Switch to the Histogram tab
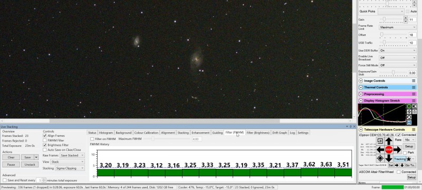Viewport: 422px width, 190px height. [x=106, y=133]
